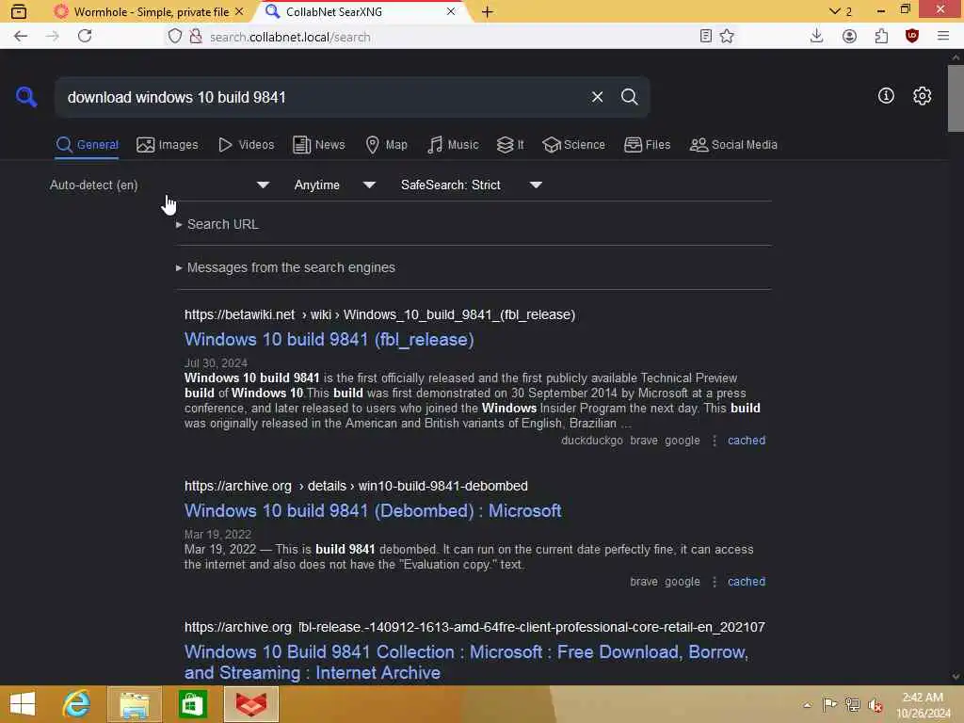Click the insecure connection padlock icon
This screenshot has height=723, width=964.
tap(196, 37)
